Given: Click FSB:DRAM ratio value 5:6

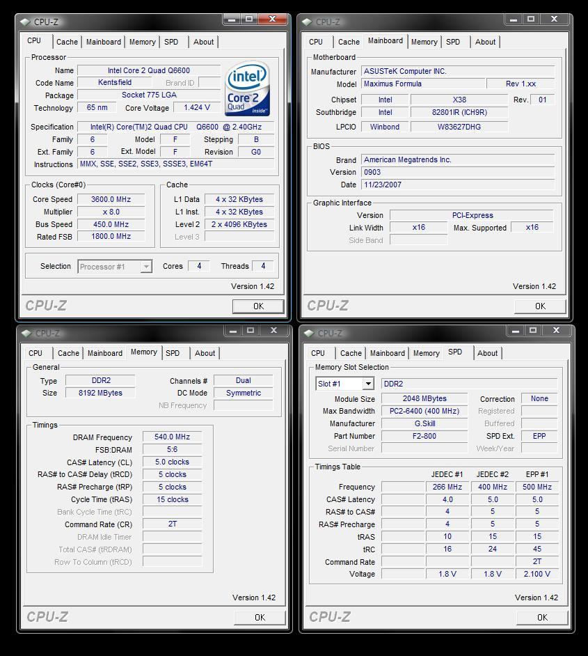Looking at the screenshot, I should tap(172, 449).
